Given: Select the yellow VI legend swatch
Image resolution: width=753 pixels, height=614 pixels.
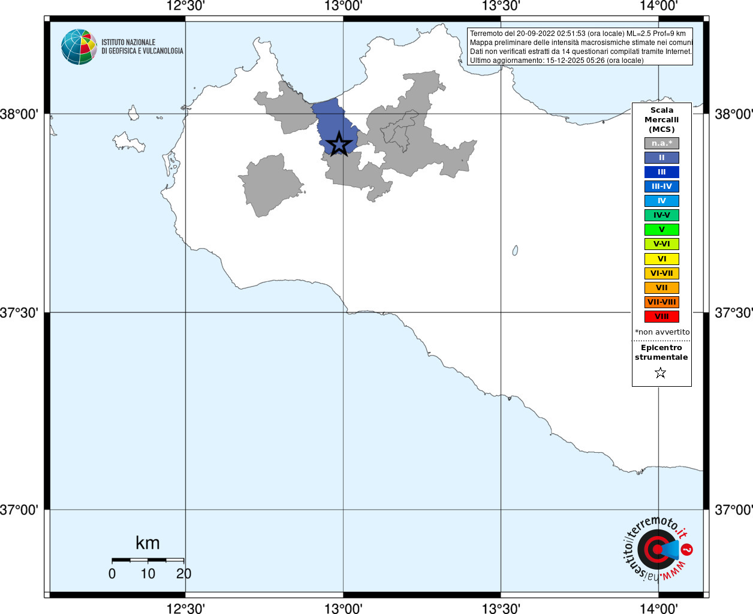Looking at the screenshot, I should pos(662,259).
